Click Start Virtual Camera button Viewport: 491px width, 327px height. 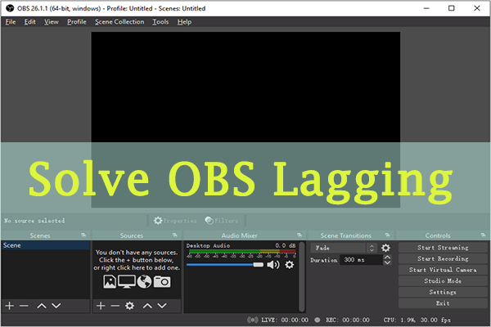click(443, 270)
